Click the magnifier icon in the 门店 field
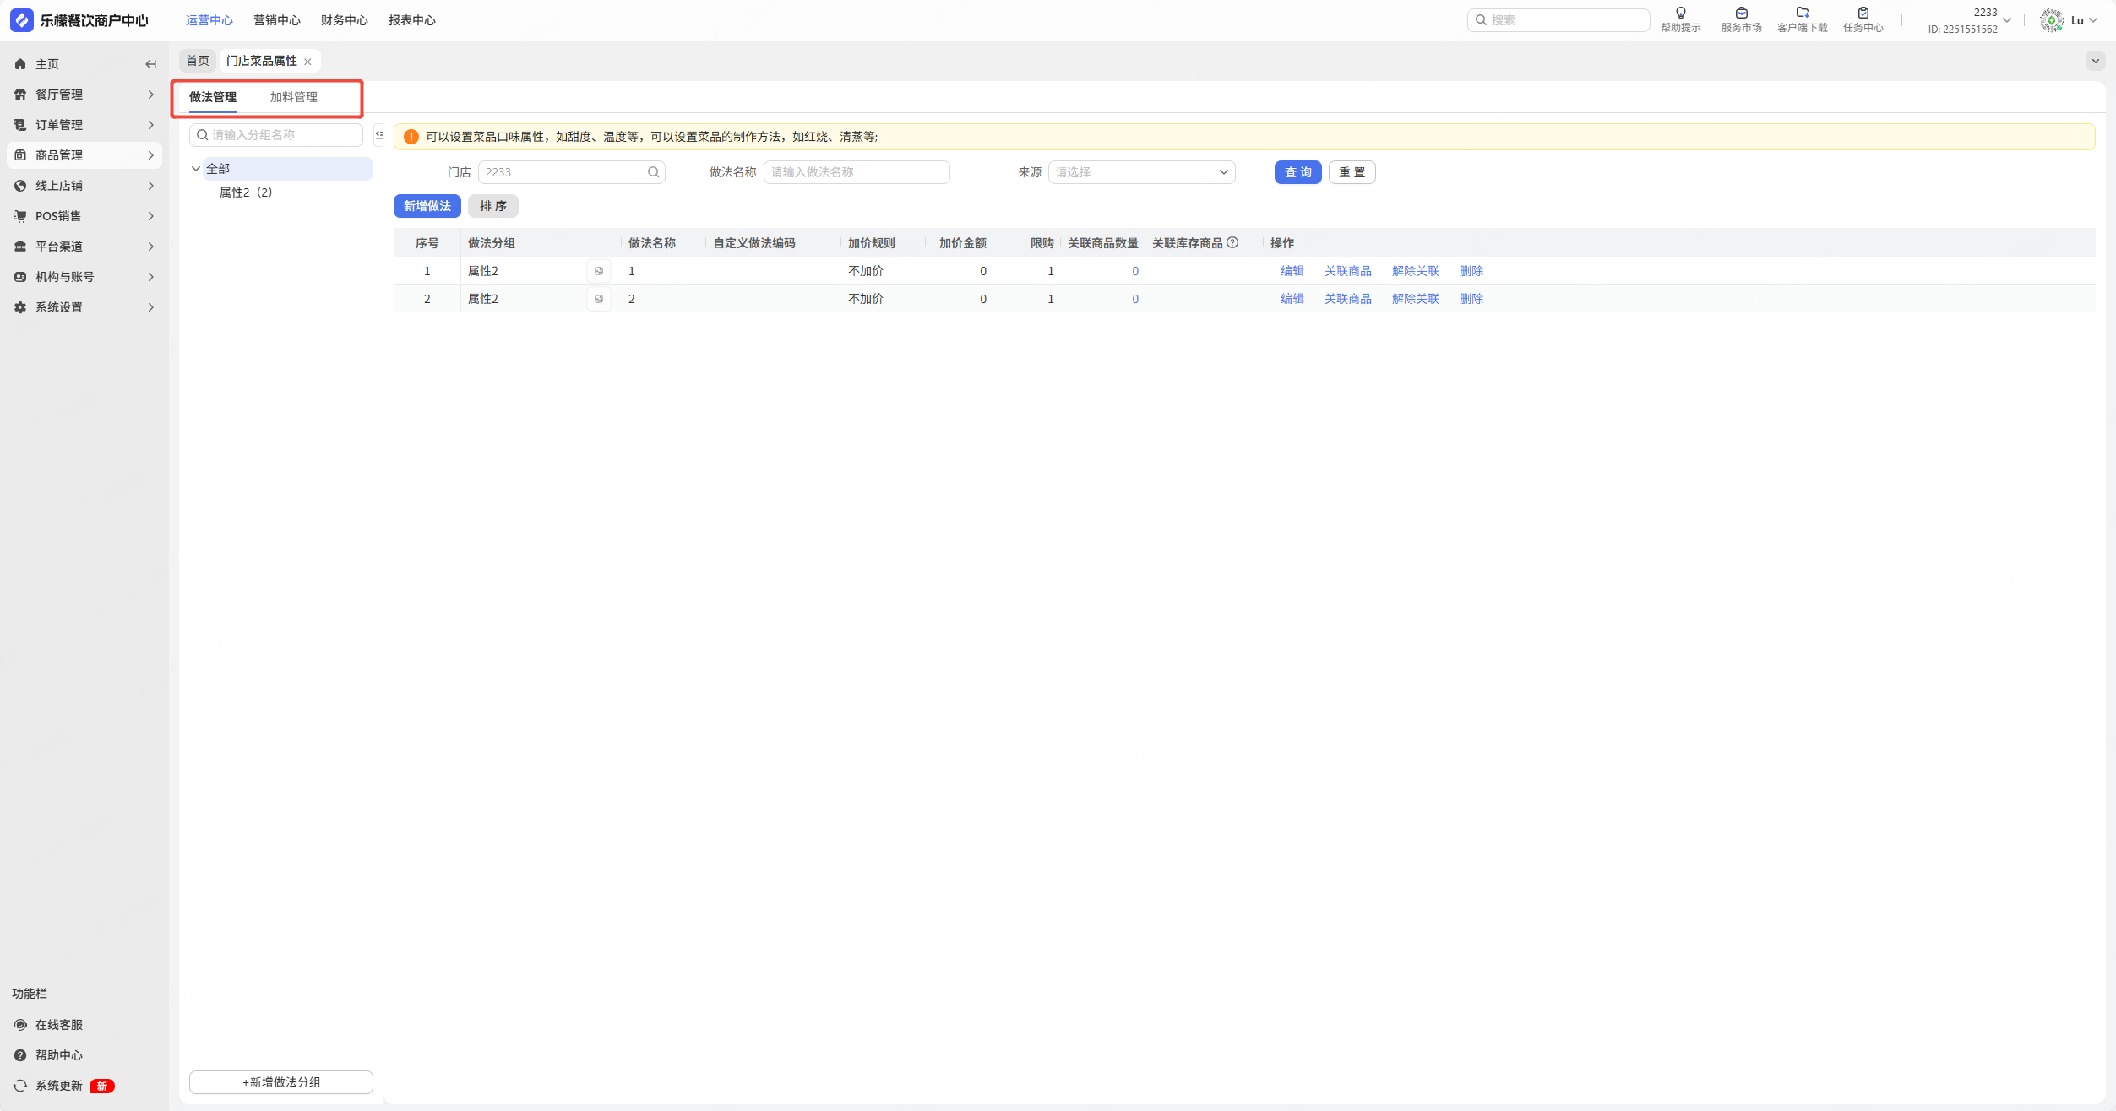Screen dimensions: 2116x1111 [653, 172]
